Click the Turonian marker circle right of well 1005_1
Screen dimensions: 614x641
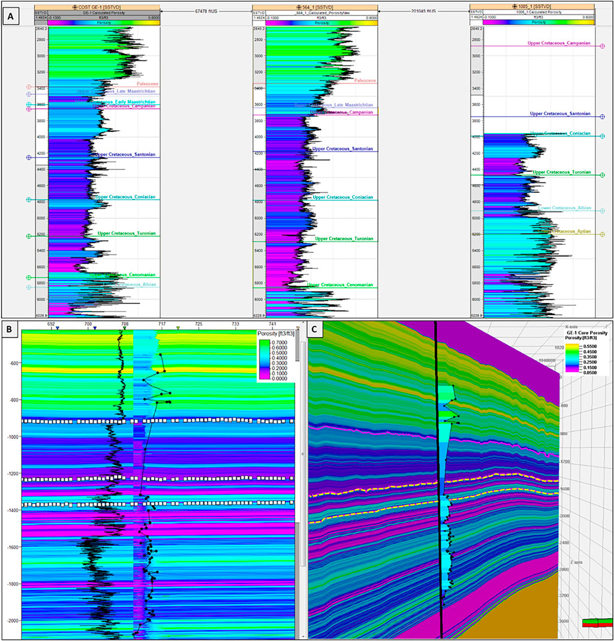(602, 175)
